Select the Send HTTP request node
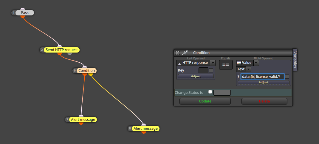The image size is (319, 144). tap(62, 50)
